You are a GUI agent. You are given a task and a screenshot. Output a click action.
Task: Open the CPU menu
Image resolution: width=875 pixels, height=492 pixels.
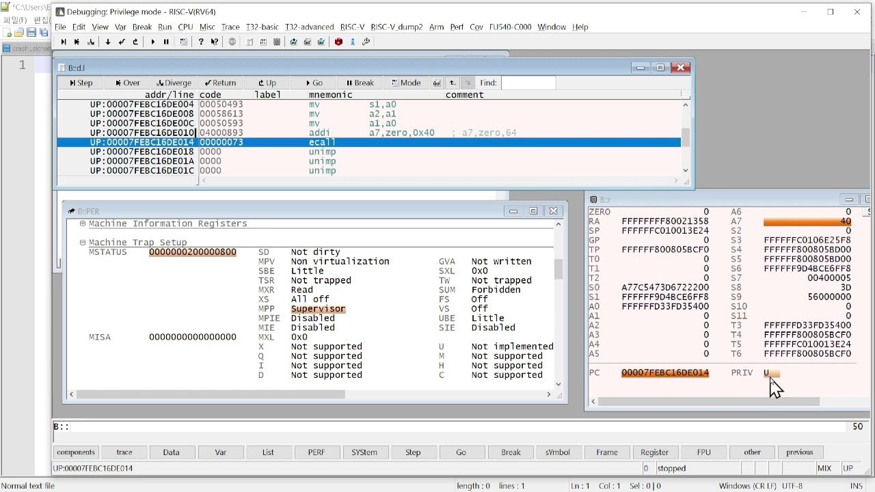[185, 27]
